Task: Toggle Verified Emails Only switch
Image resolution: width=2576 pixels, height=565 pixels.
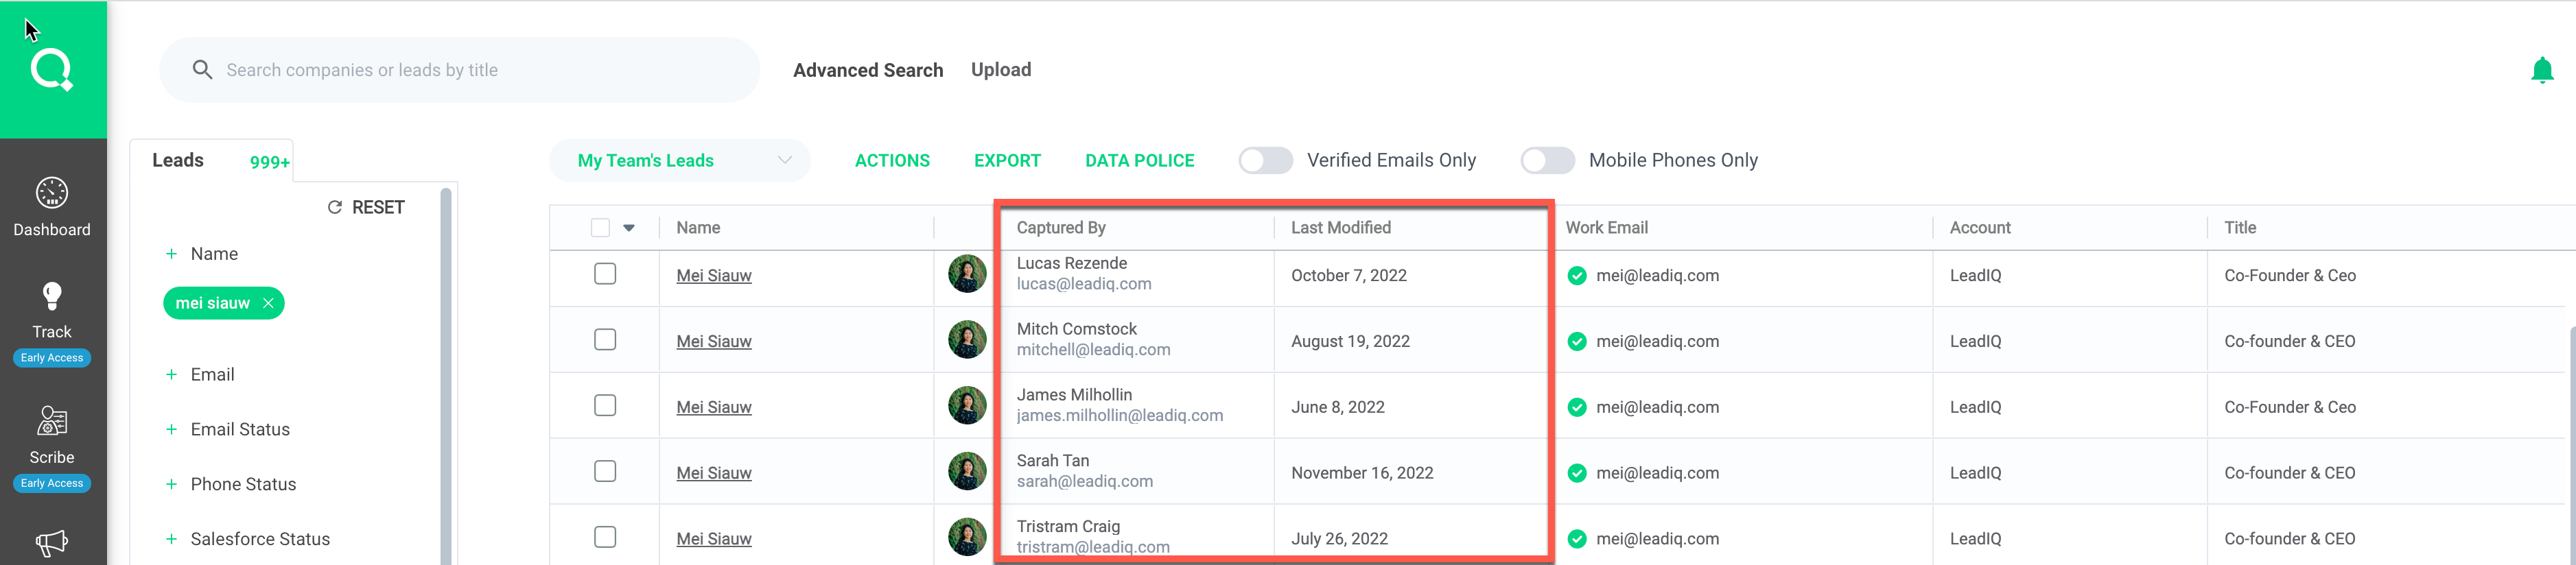Action: [x=1265, y=160]
